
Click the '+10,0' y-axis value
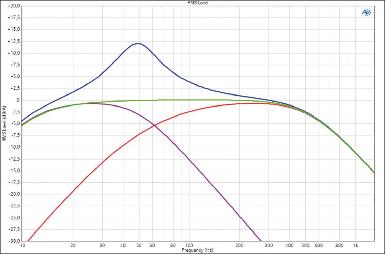14,53
